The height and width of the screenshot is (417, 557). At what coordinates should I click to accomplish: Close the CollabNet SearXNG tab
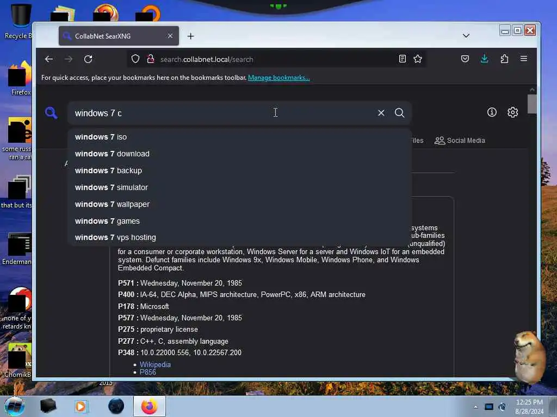tap(170, 36)
